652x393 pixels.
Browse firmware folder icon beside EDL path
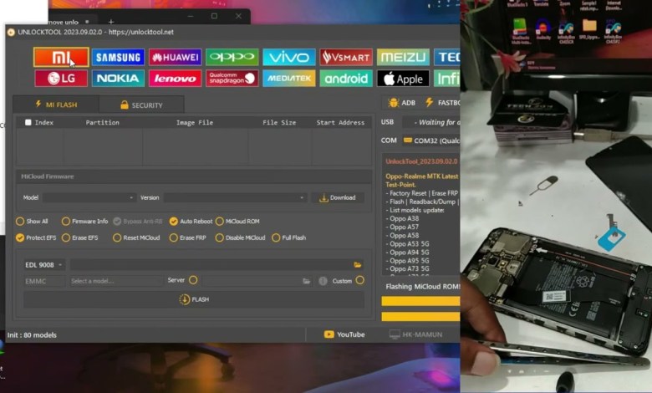click(x=357, y=264)
